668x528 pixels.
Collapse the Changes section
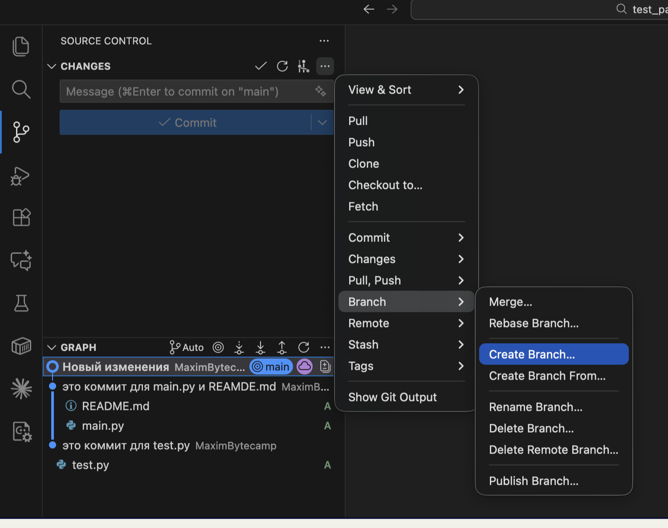coord(52,66)
